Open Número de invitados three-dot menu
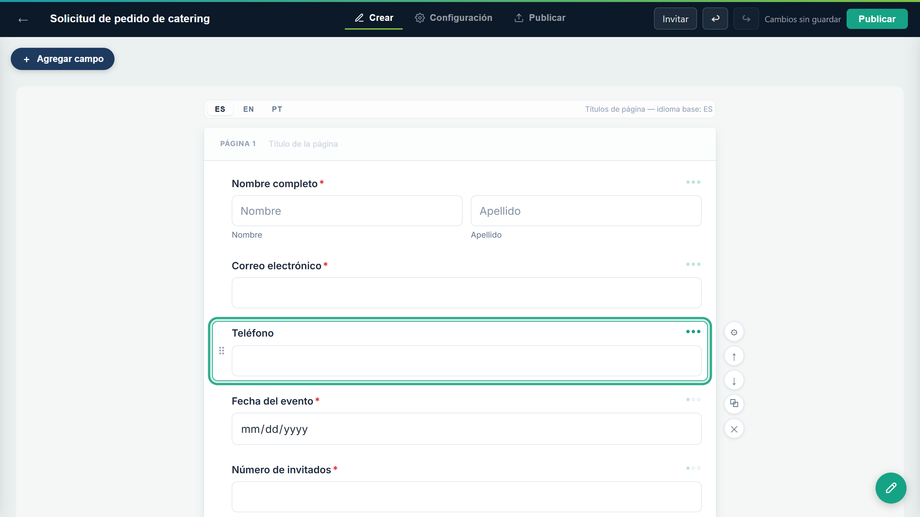 [x=693, y=468]
